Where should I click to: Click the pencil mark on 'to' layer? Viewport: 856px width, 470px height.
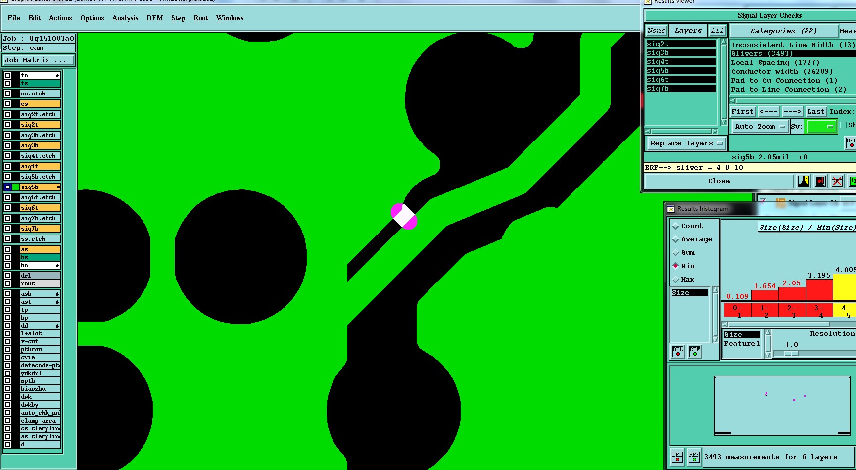click(x=57, y=76)
